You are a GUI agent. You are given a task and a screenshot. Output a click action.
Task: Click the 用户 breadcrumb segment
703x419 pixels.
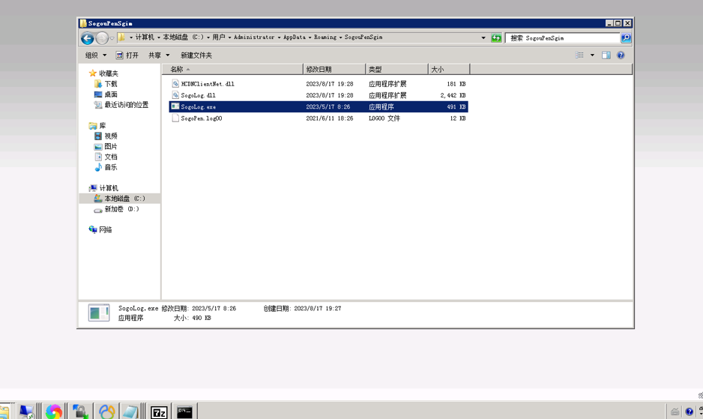pyautogui.click(x=219, y=37)
